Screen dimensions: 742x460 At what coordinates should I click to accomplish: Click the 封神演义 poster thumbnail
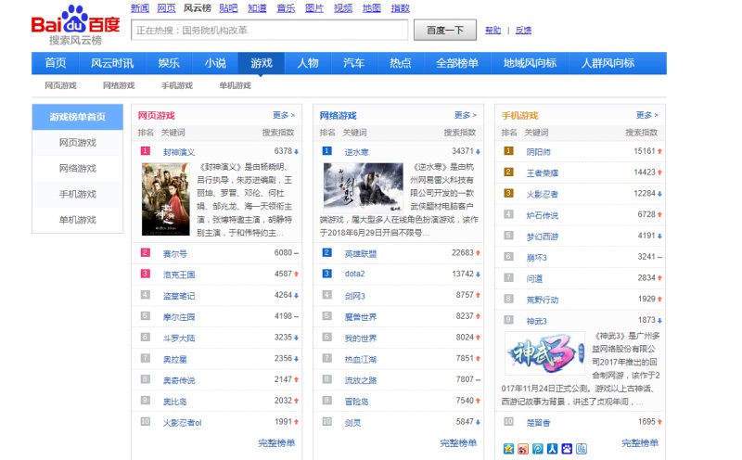pyautogui.click(x=164, y=198)
